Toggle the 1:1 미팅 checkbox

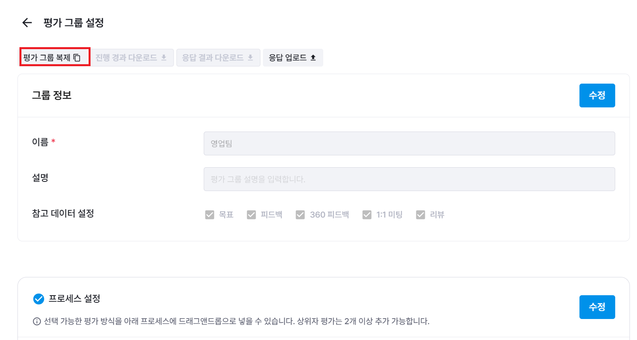point(367,215)
